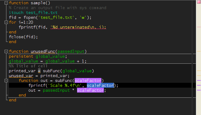Click the underlined 'unused_var' variable

point(21,76)
